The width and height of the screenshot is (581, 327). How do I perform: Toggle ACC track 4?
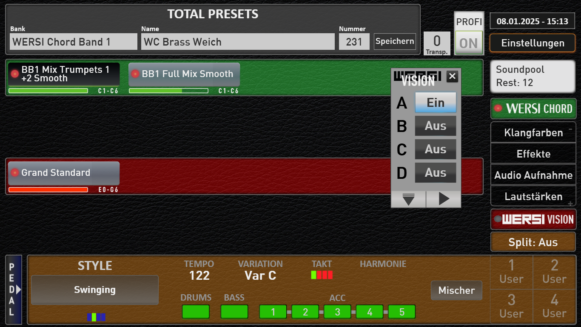tap(370, 312)
